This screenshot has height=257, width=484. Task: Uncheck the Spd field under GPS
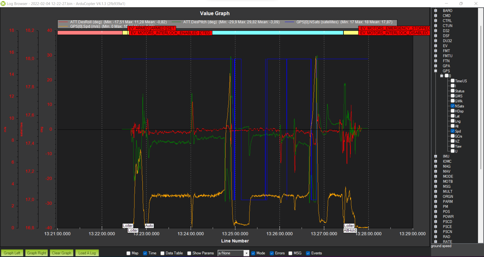pyautogui.click(x=452, y=131)
